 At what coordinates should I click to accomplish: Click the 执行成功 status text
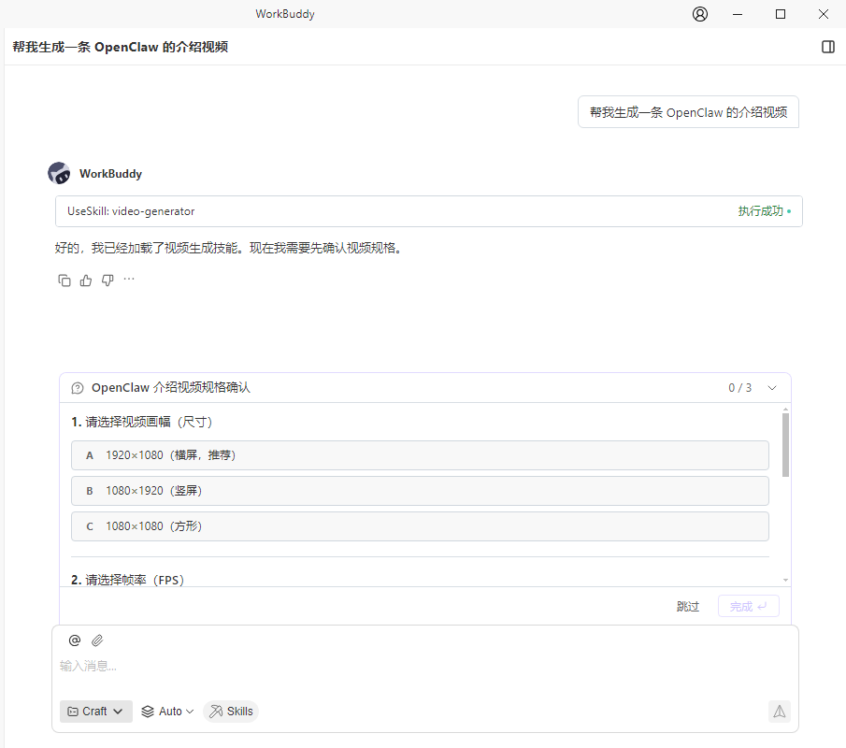point(760,211)
